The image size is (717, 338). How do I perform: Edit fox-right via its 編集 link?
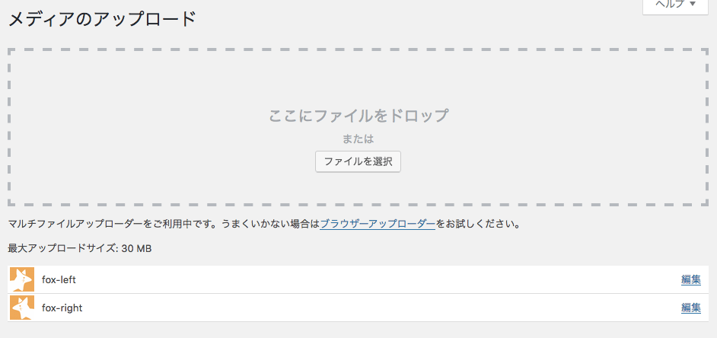(x=691, y=308)
